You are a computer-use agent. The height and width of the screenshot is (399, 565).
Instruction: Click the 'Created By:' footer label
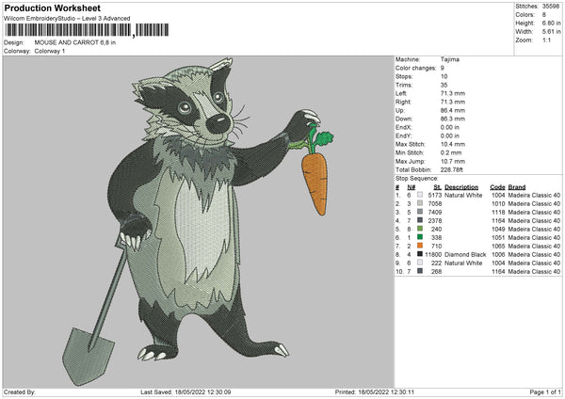[20, 391]
